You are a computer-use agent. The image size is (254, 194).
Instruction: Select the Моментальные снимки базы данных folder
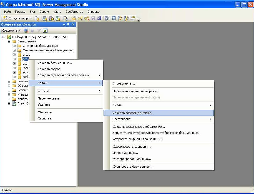point(48,50)
